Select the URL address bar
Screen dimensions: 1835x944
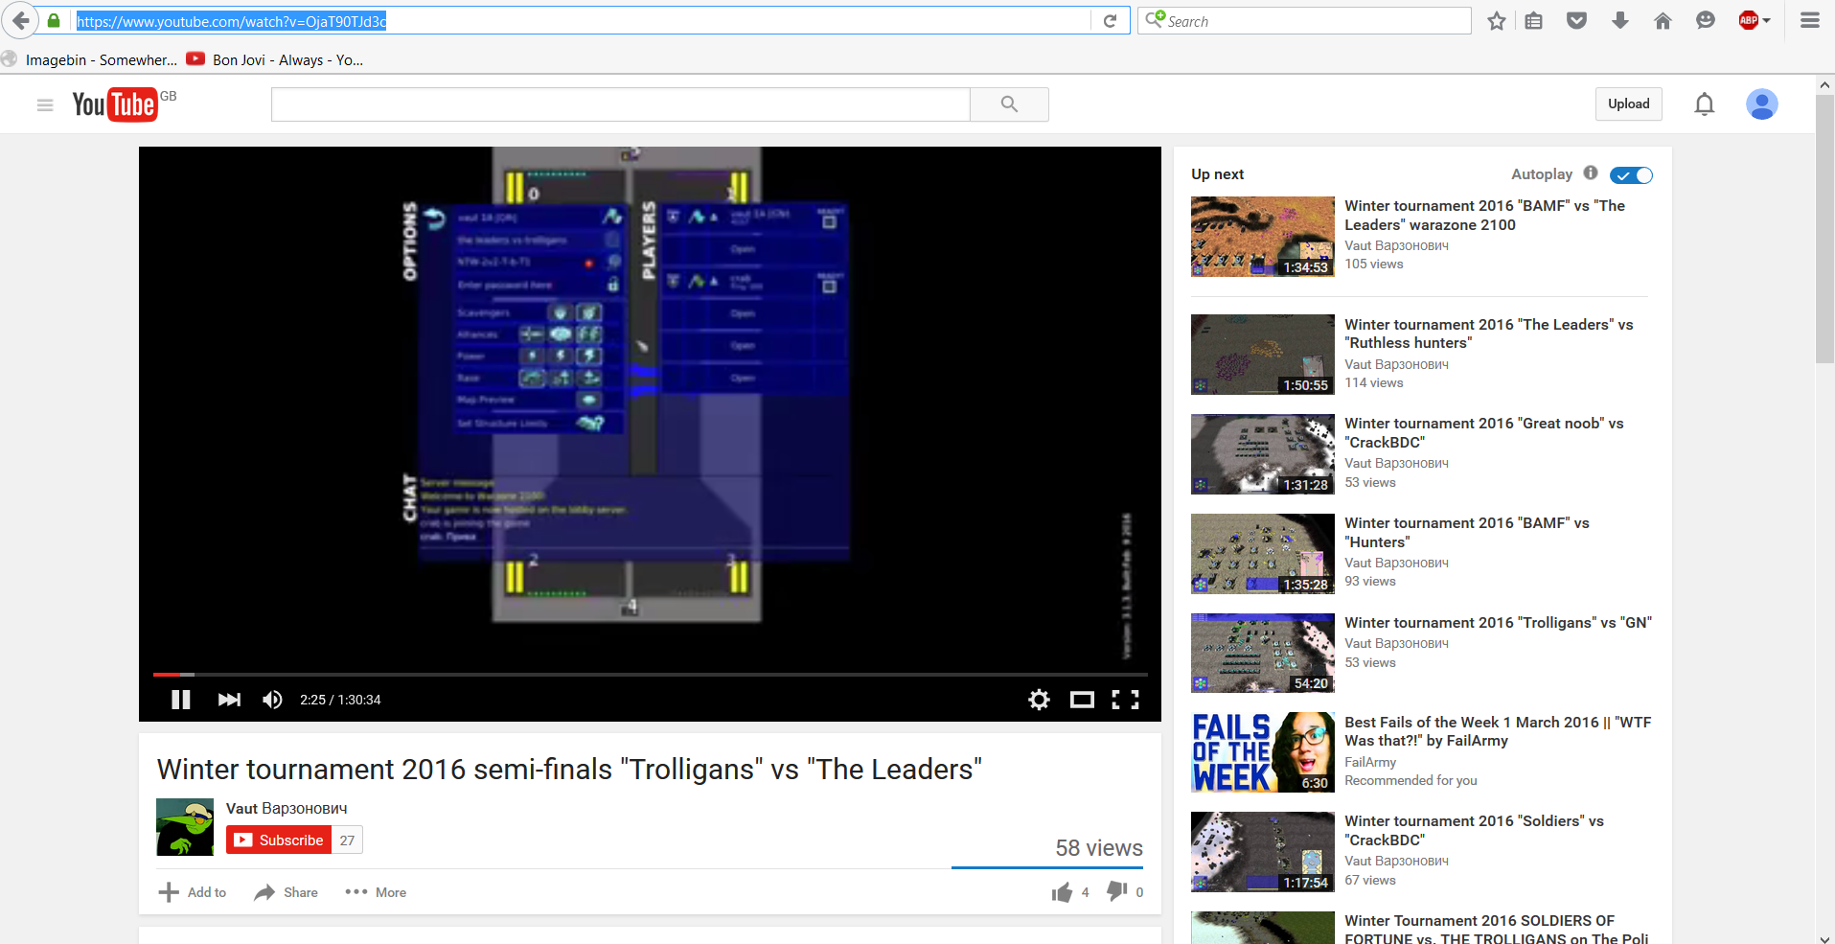[583, 21]
